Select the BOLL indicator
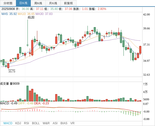Viewport: 155px width, 126px height. (36, 123)
